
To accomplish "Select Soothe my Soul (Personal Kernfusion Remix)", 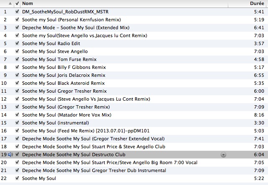I will coord(71,20).
